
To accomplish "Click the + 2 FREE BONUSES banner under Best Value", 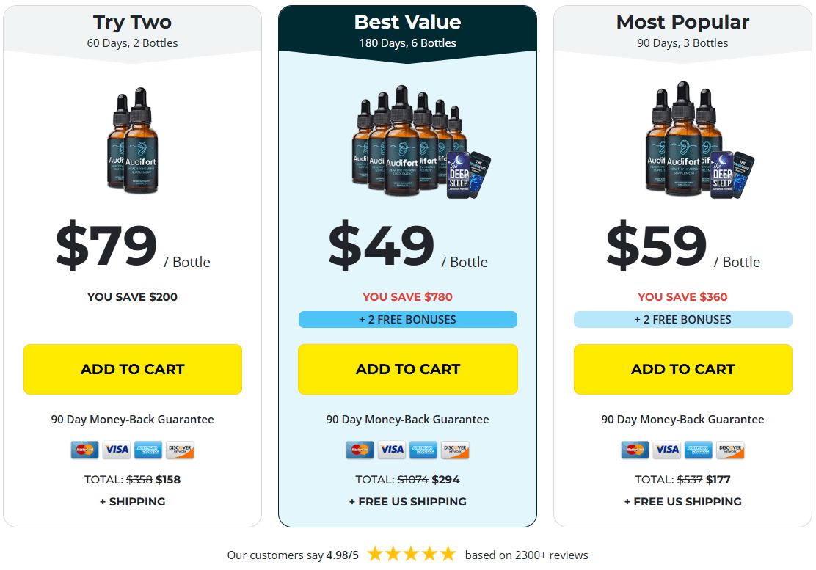I will pos(407,319).
